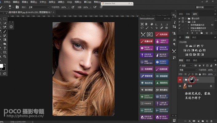217x123 pixels.
Task: Click the DR3 logo in DeliciousRetouch panel
Action: (x=147, y=34)
